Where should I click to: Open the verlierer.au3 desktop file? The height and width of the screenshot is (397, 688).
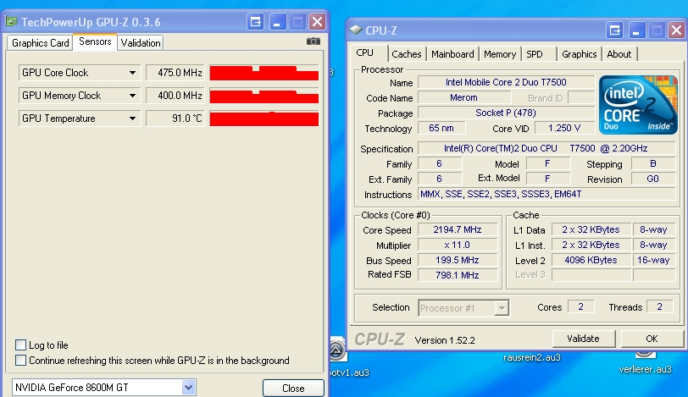point(645,369)
